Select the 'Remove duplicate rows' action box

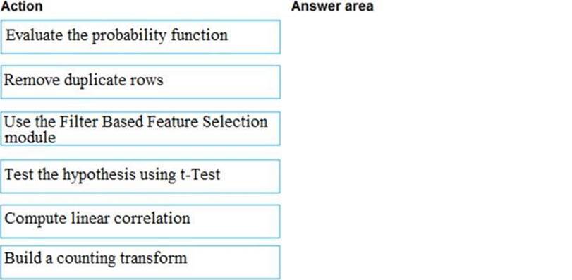(140, 82)
